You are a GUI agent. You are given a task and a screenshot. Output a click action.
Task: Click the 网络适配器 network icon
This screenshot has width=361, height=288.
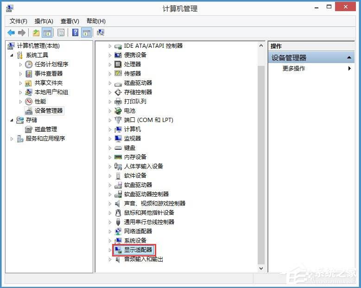click(x=118, y=231)
